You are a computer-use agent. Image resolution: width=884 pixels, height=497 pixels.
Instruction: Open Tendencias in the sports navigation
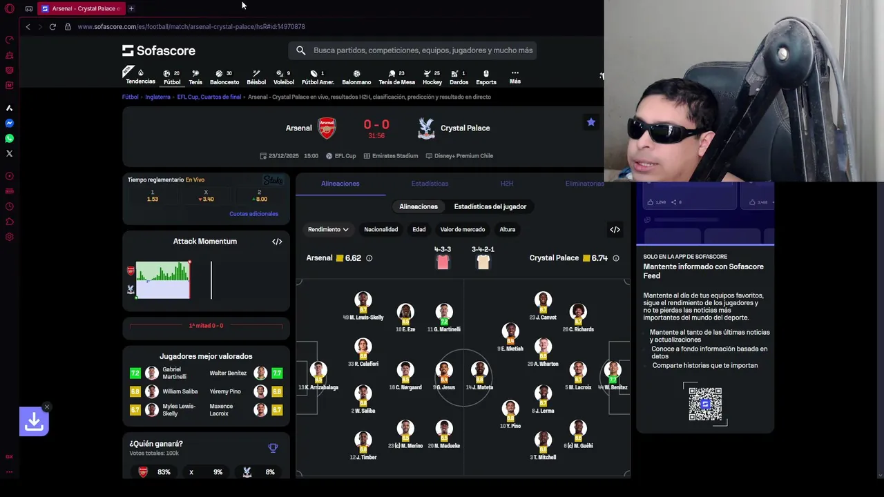140,77
